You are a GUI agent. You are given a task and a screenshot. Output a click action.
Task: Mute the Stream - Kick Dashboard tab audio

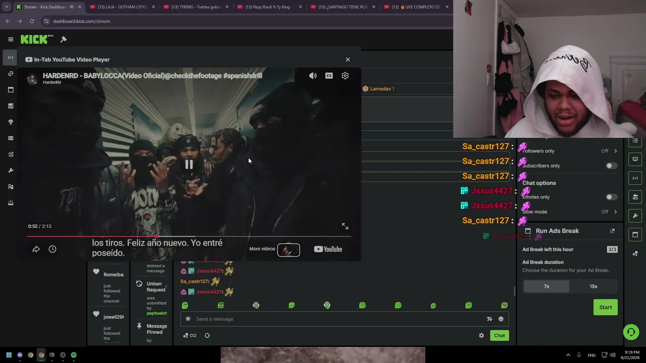[71, 7]
